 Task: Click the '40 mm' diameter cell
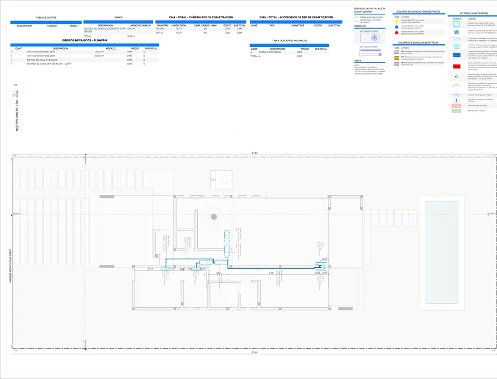pos(160,29)
